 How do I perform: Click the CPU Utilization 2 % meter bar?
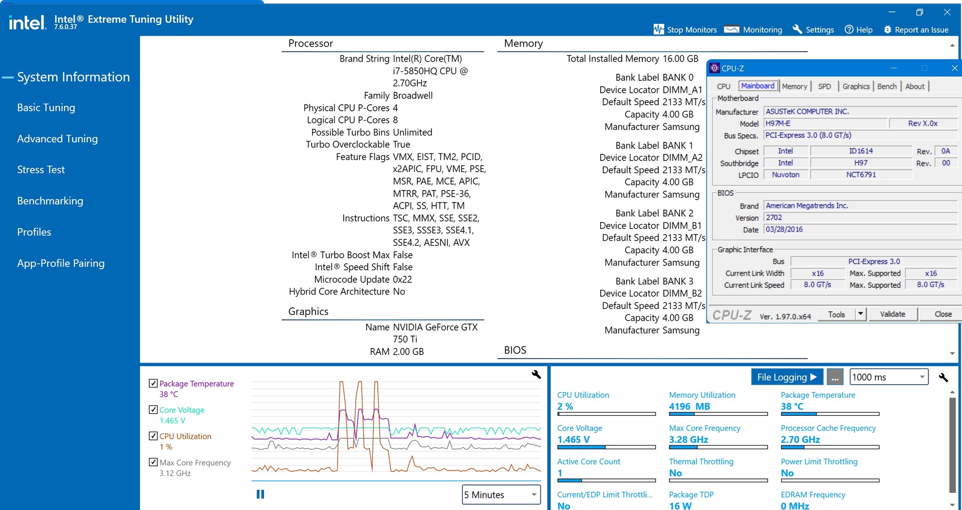point(606,414)
